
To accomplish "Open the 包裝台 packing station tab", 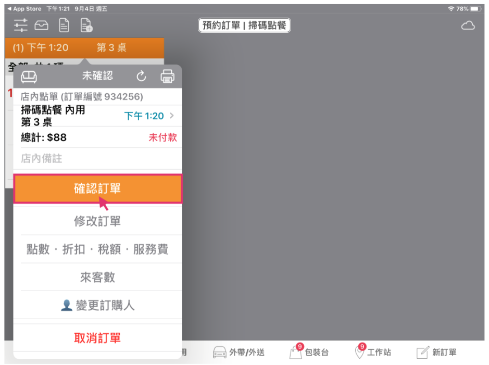I will pyautogui.click(x=309, y=353).
